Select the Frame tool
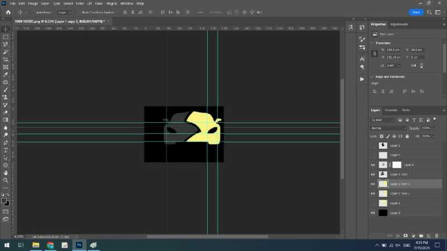Image resolution: width=447 pixels, height=251 pixels. point(6,67)
